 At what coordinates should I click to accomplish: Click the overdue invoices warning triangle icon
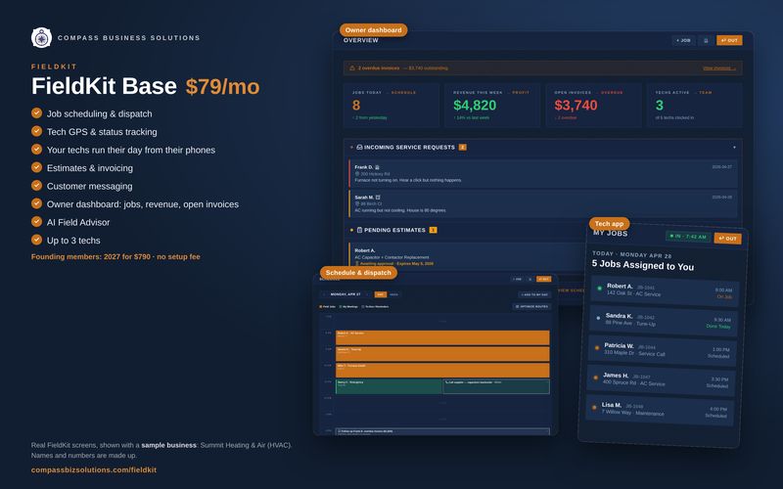352,67
